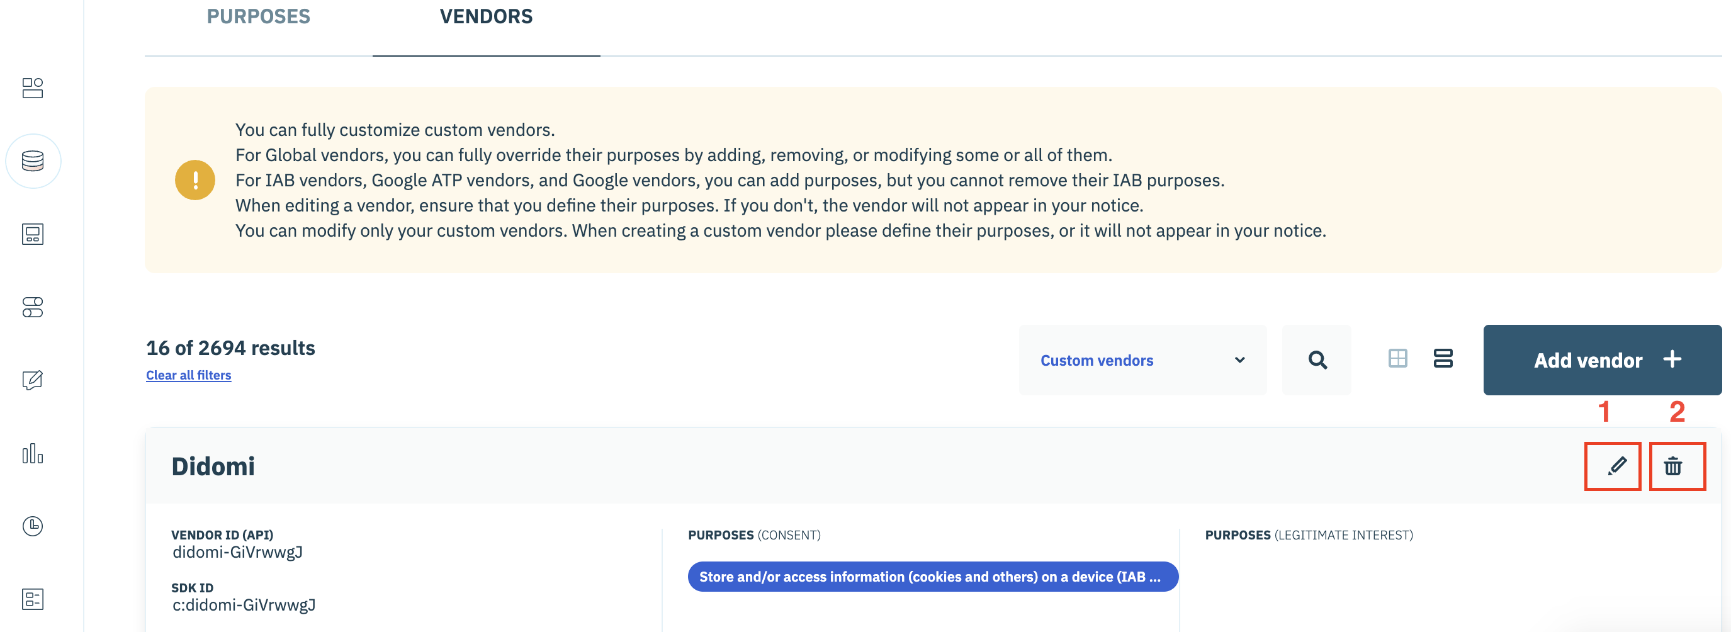Open the toggles preferences sidebar icon

pos(32,307)
